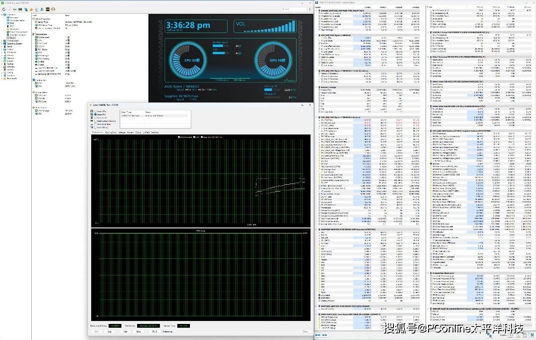Click the Preferences button
Viewport: 536px width, 340px height.
pyautogui.click(x=168, y=332)
